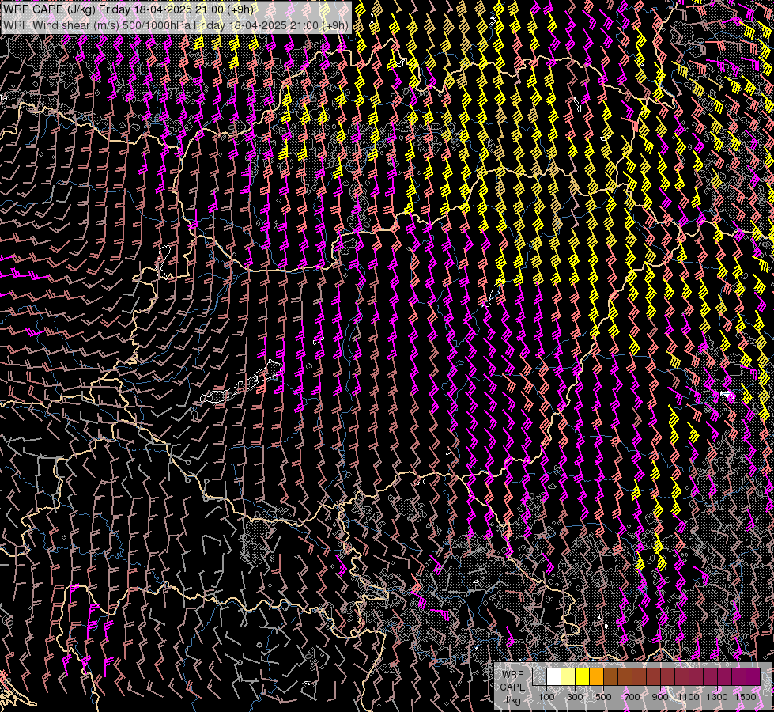This screenshot has width=774, height=712.
Task: Select the transparent first legend swatch
Action: (539, 676)
